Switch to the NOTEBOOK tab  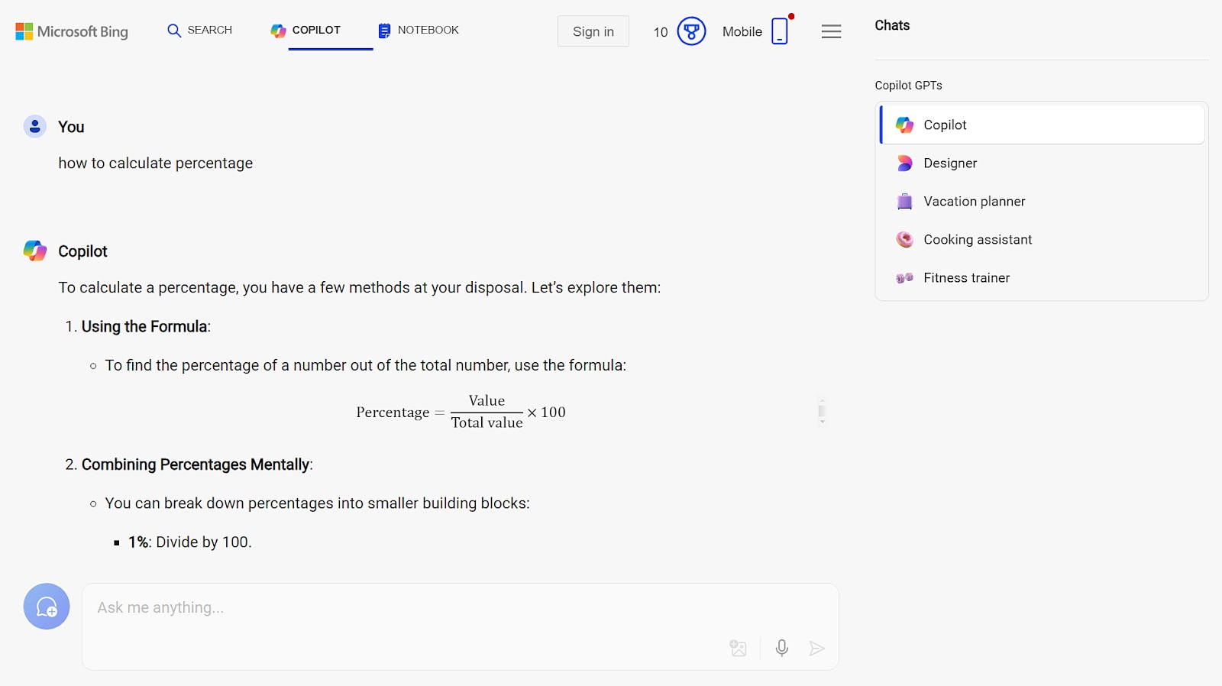(419, 31)
